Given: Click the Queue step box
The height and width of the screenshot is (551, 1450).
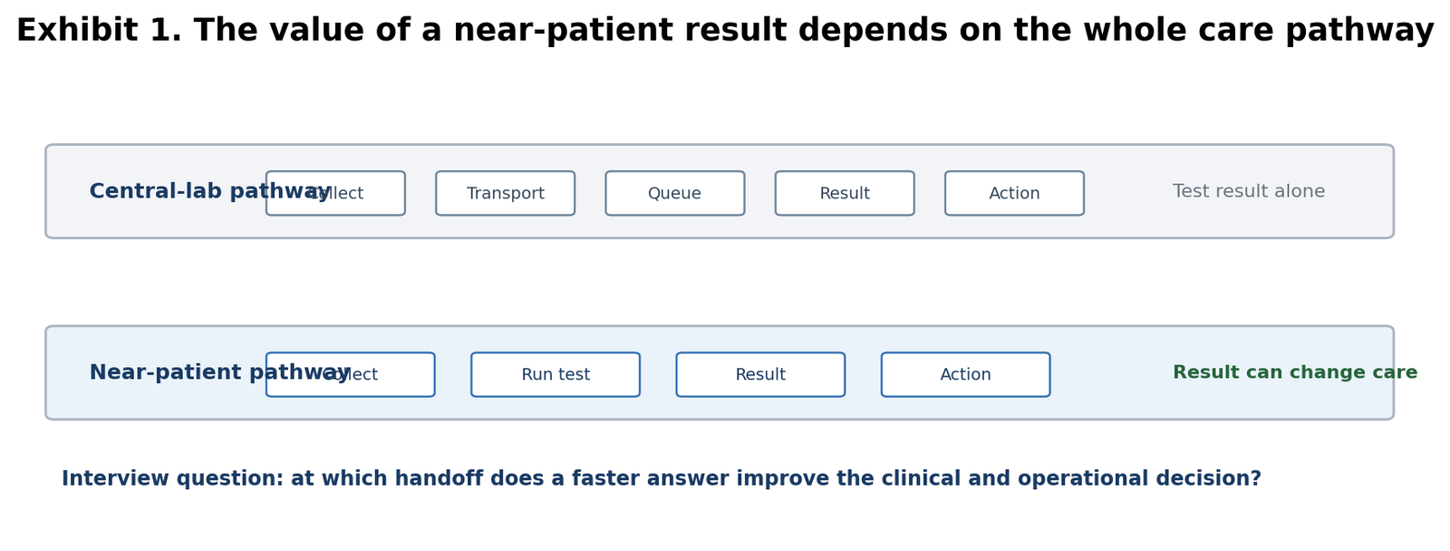Looking at the screenshot, I should [x=675, y=193].
